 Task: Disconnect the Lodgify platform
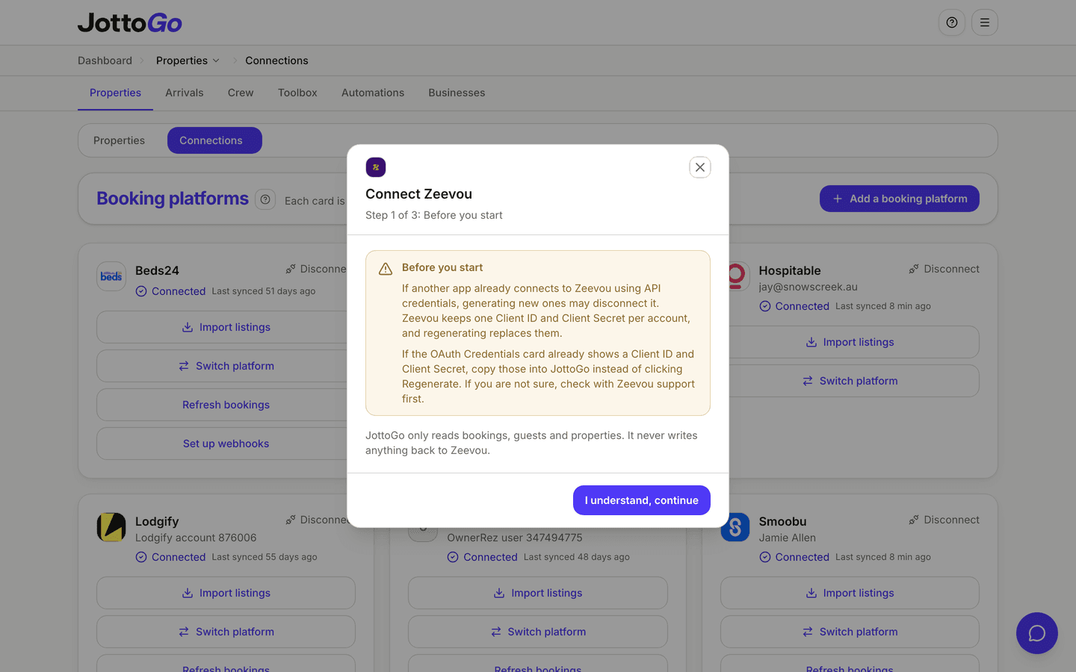click(316, 520)
